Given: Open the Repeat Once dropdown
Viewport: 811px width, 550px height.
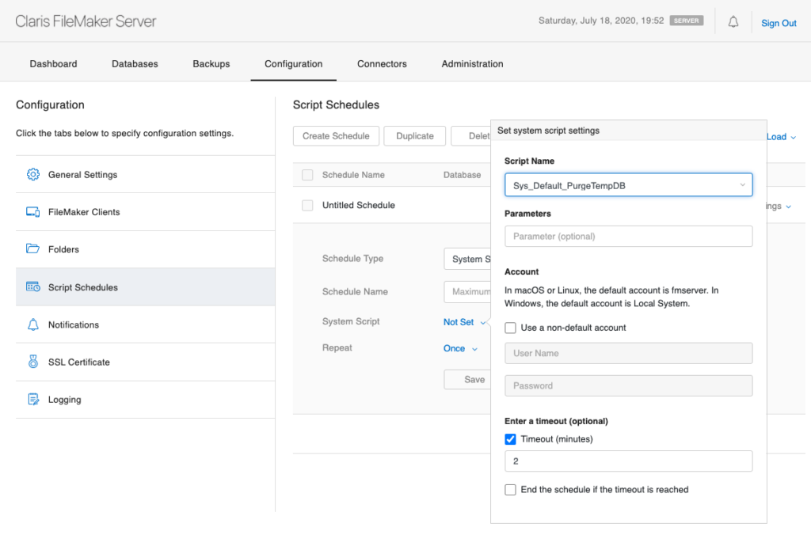Looking at the screenshot, I should point(460,348).
